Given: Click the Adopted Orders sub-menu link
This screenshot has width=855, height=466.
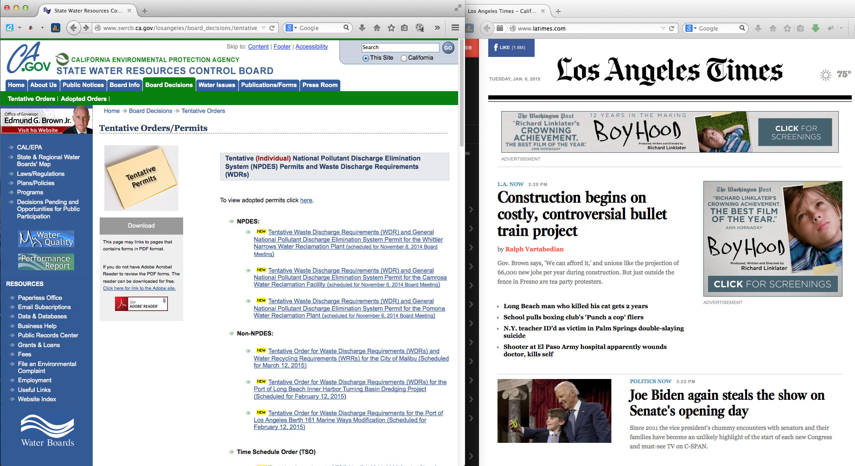Looking at the screenshot, I should click(83, 99).
